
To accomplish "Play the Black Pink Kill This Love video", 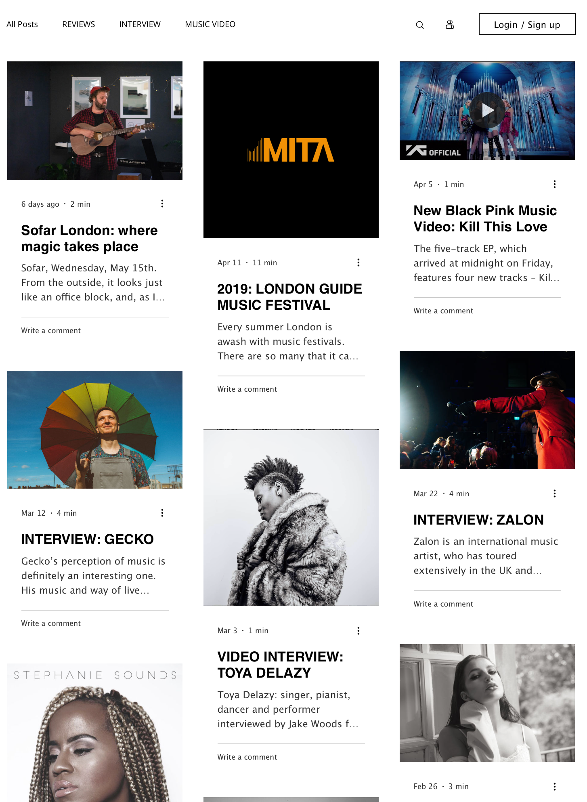I will (487, 110).
